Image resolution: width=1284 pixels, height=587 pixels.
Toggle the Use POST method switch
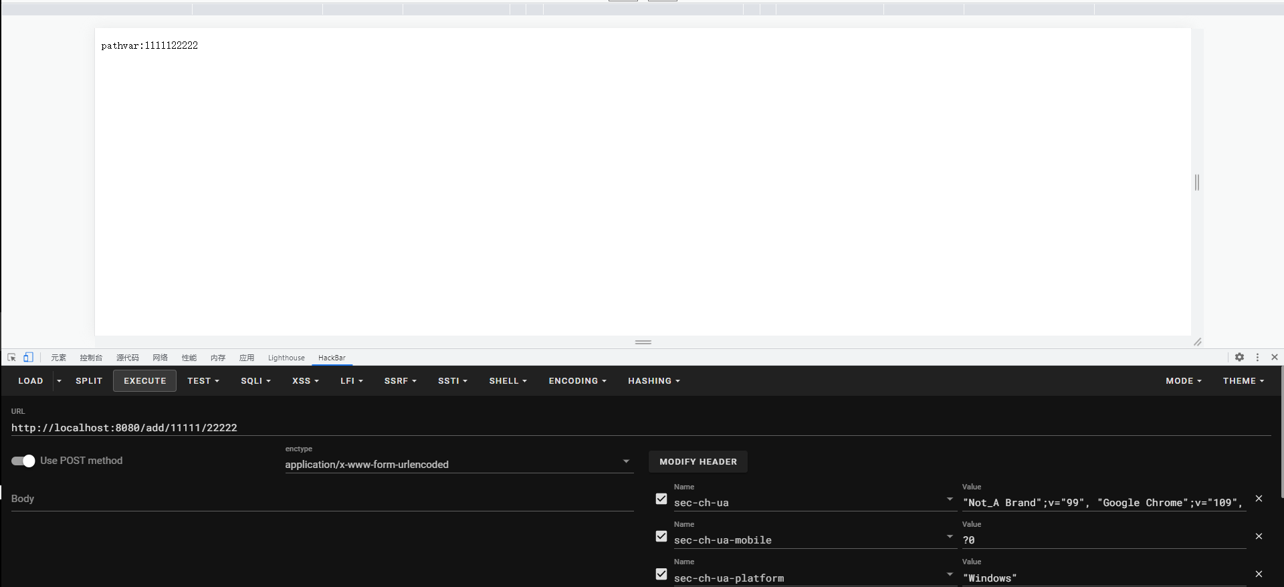(x=23, y=461)
